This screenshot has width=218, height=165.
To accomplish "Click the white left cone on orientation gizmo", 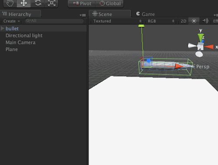I will click(x=192, y=46).
